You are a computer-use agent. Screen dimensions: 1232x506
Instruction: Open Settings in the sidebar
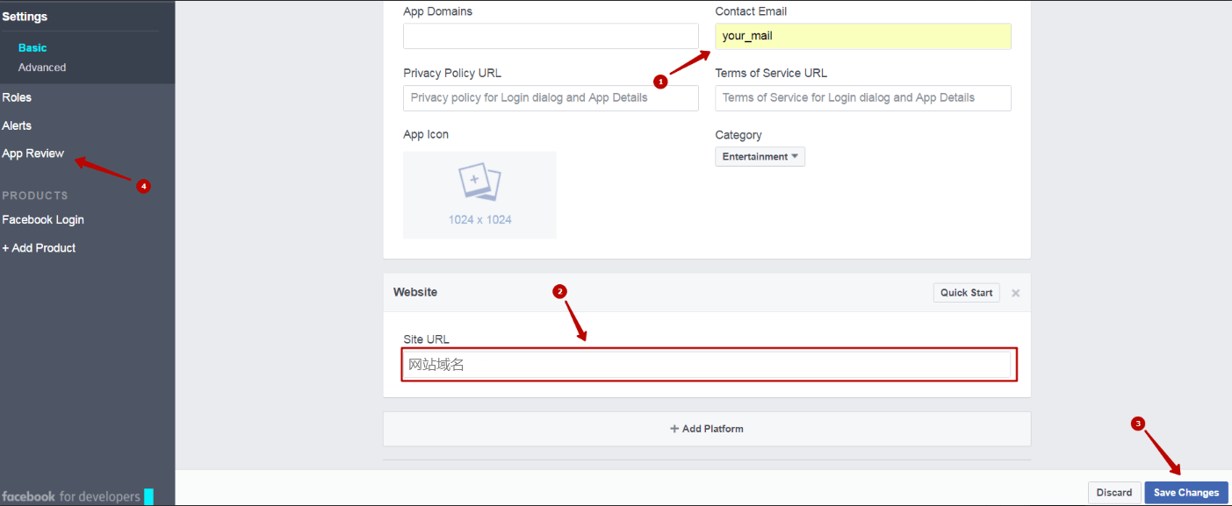point(25,17)
